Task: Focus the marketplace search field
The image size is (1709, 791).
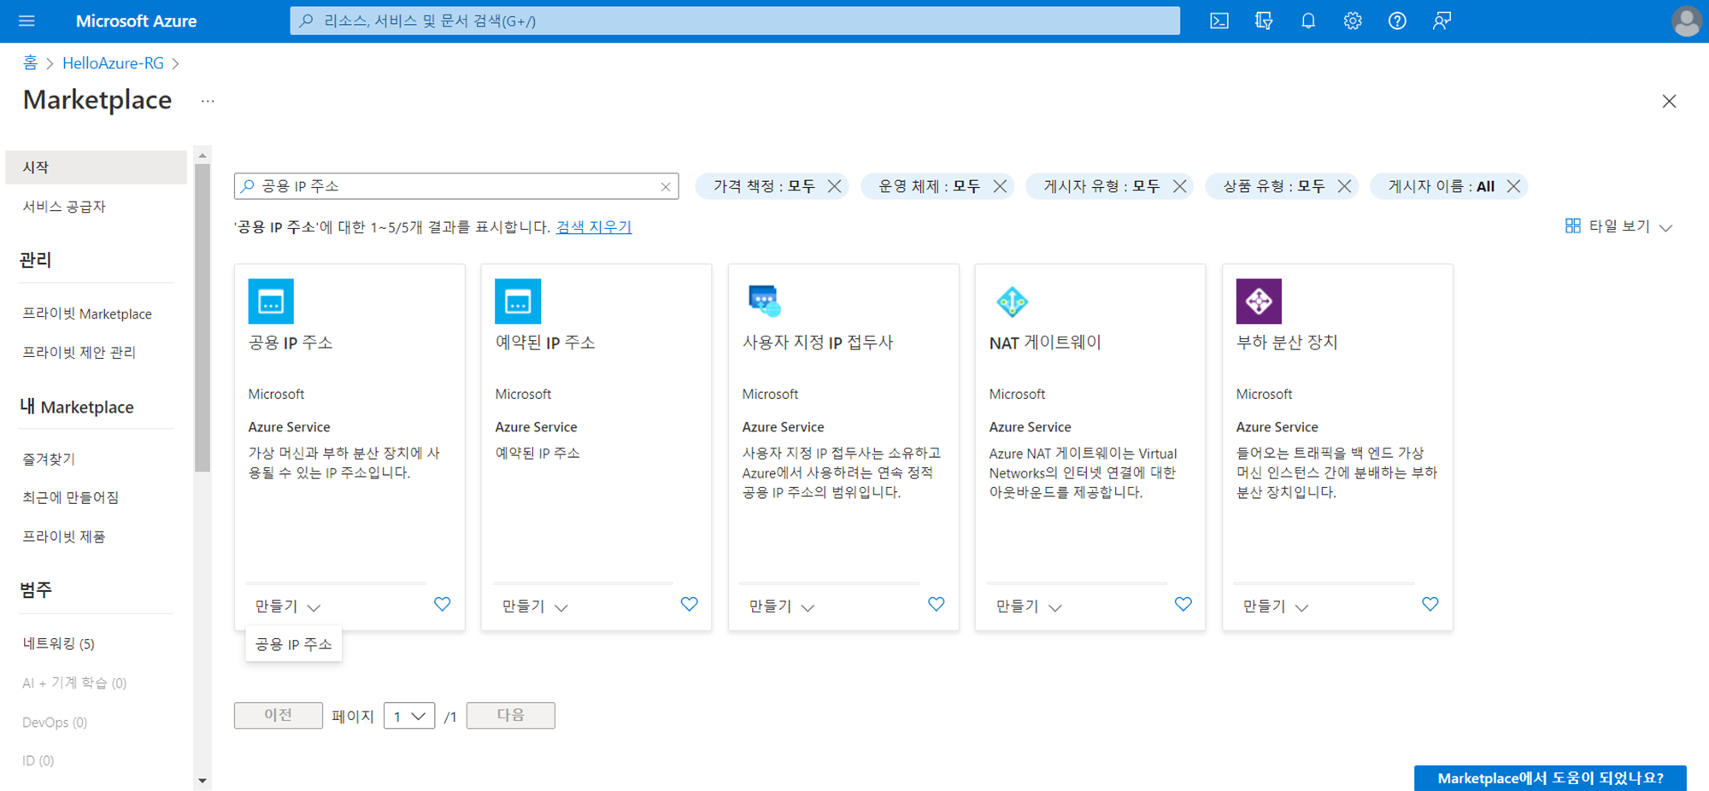Action: pyautogui.click(x=456, y=186)
